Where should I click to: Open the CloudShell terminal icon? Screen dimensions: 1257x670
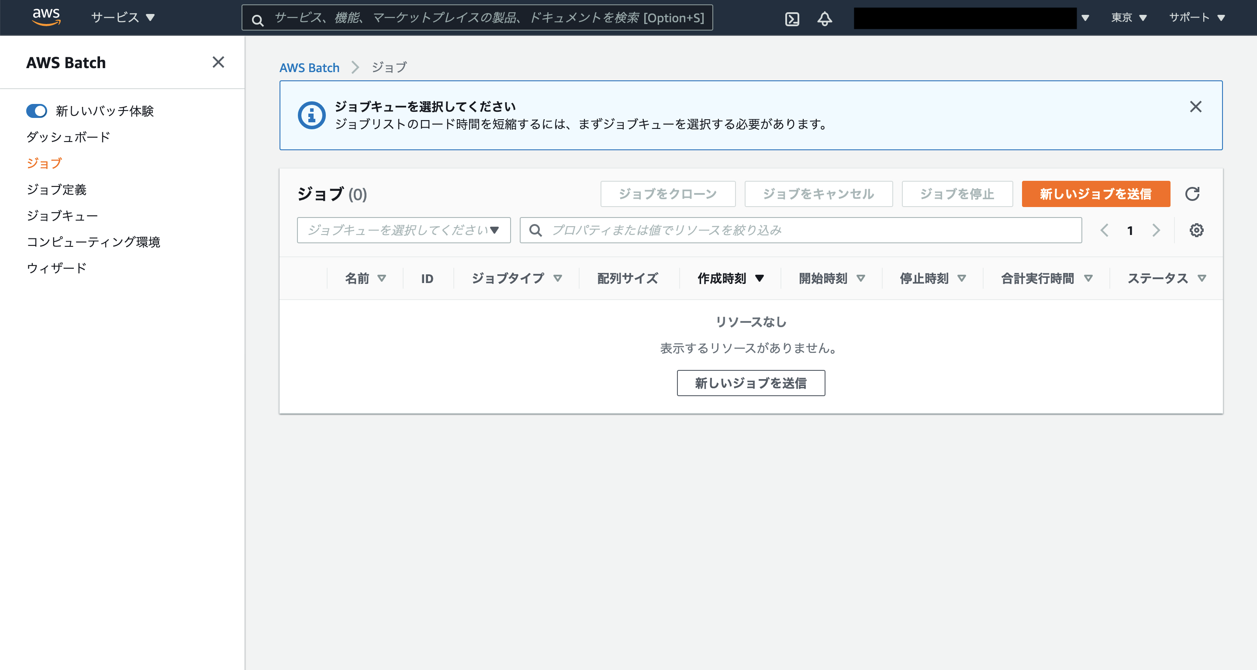tap(792, 18)
